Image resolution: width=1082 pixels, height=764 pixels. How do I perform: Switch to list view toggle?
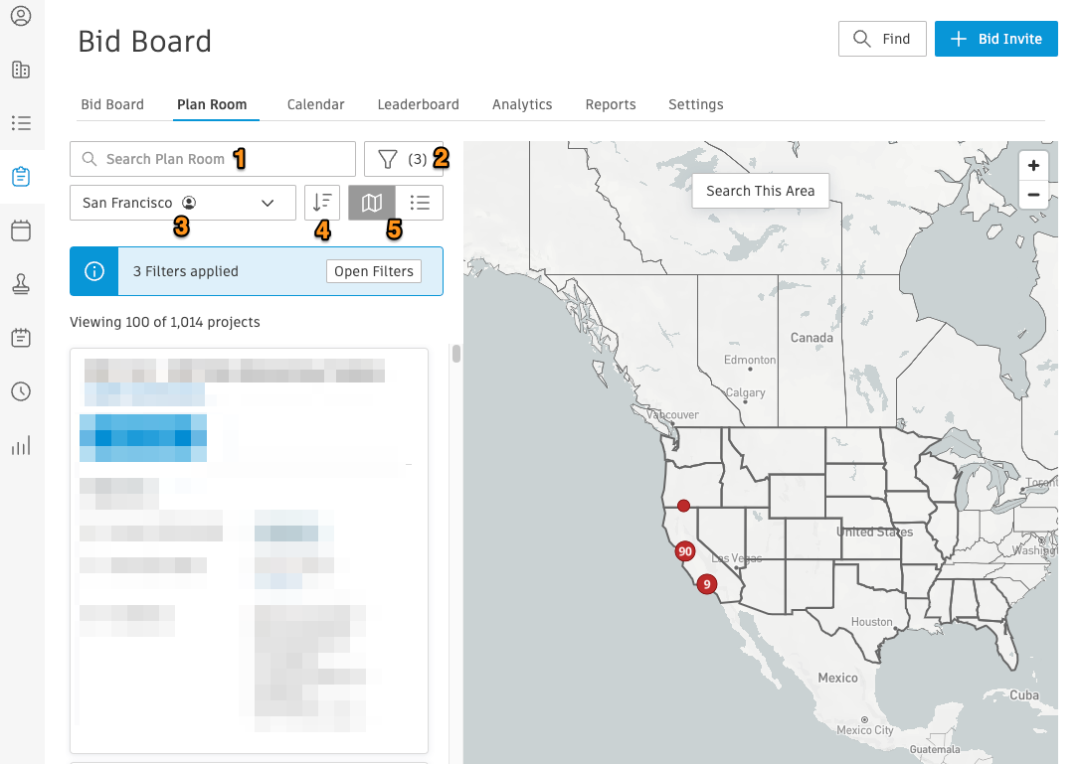click(420, 203)
